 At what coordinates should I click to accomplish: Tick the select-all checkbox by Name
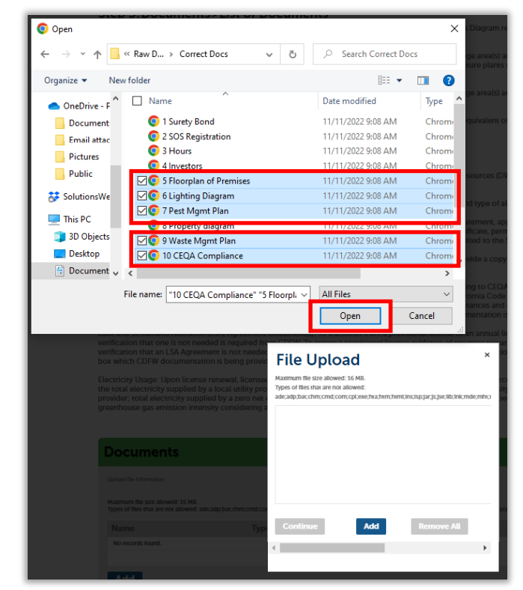tap(137, 101)
